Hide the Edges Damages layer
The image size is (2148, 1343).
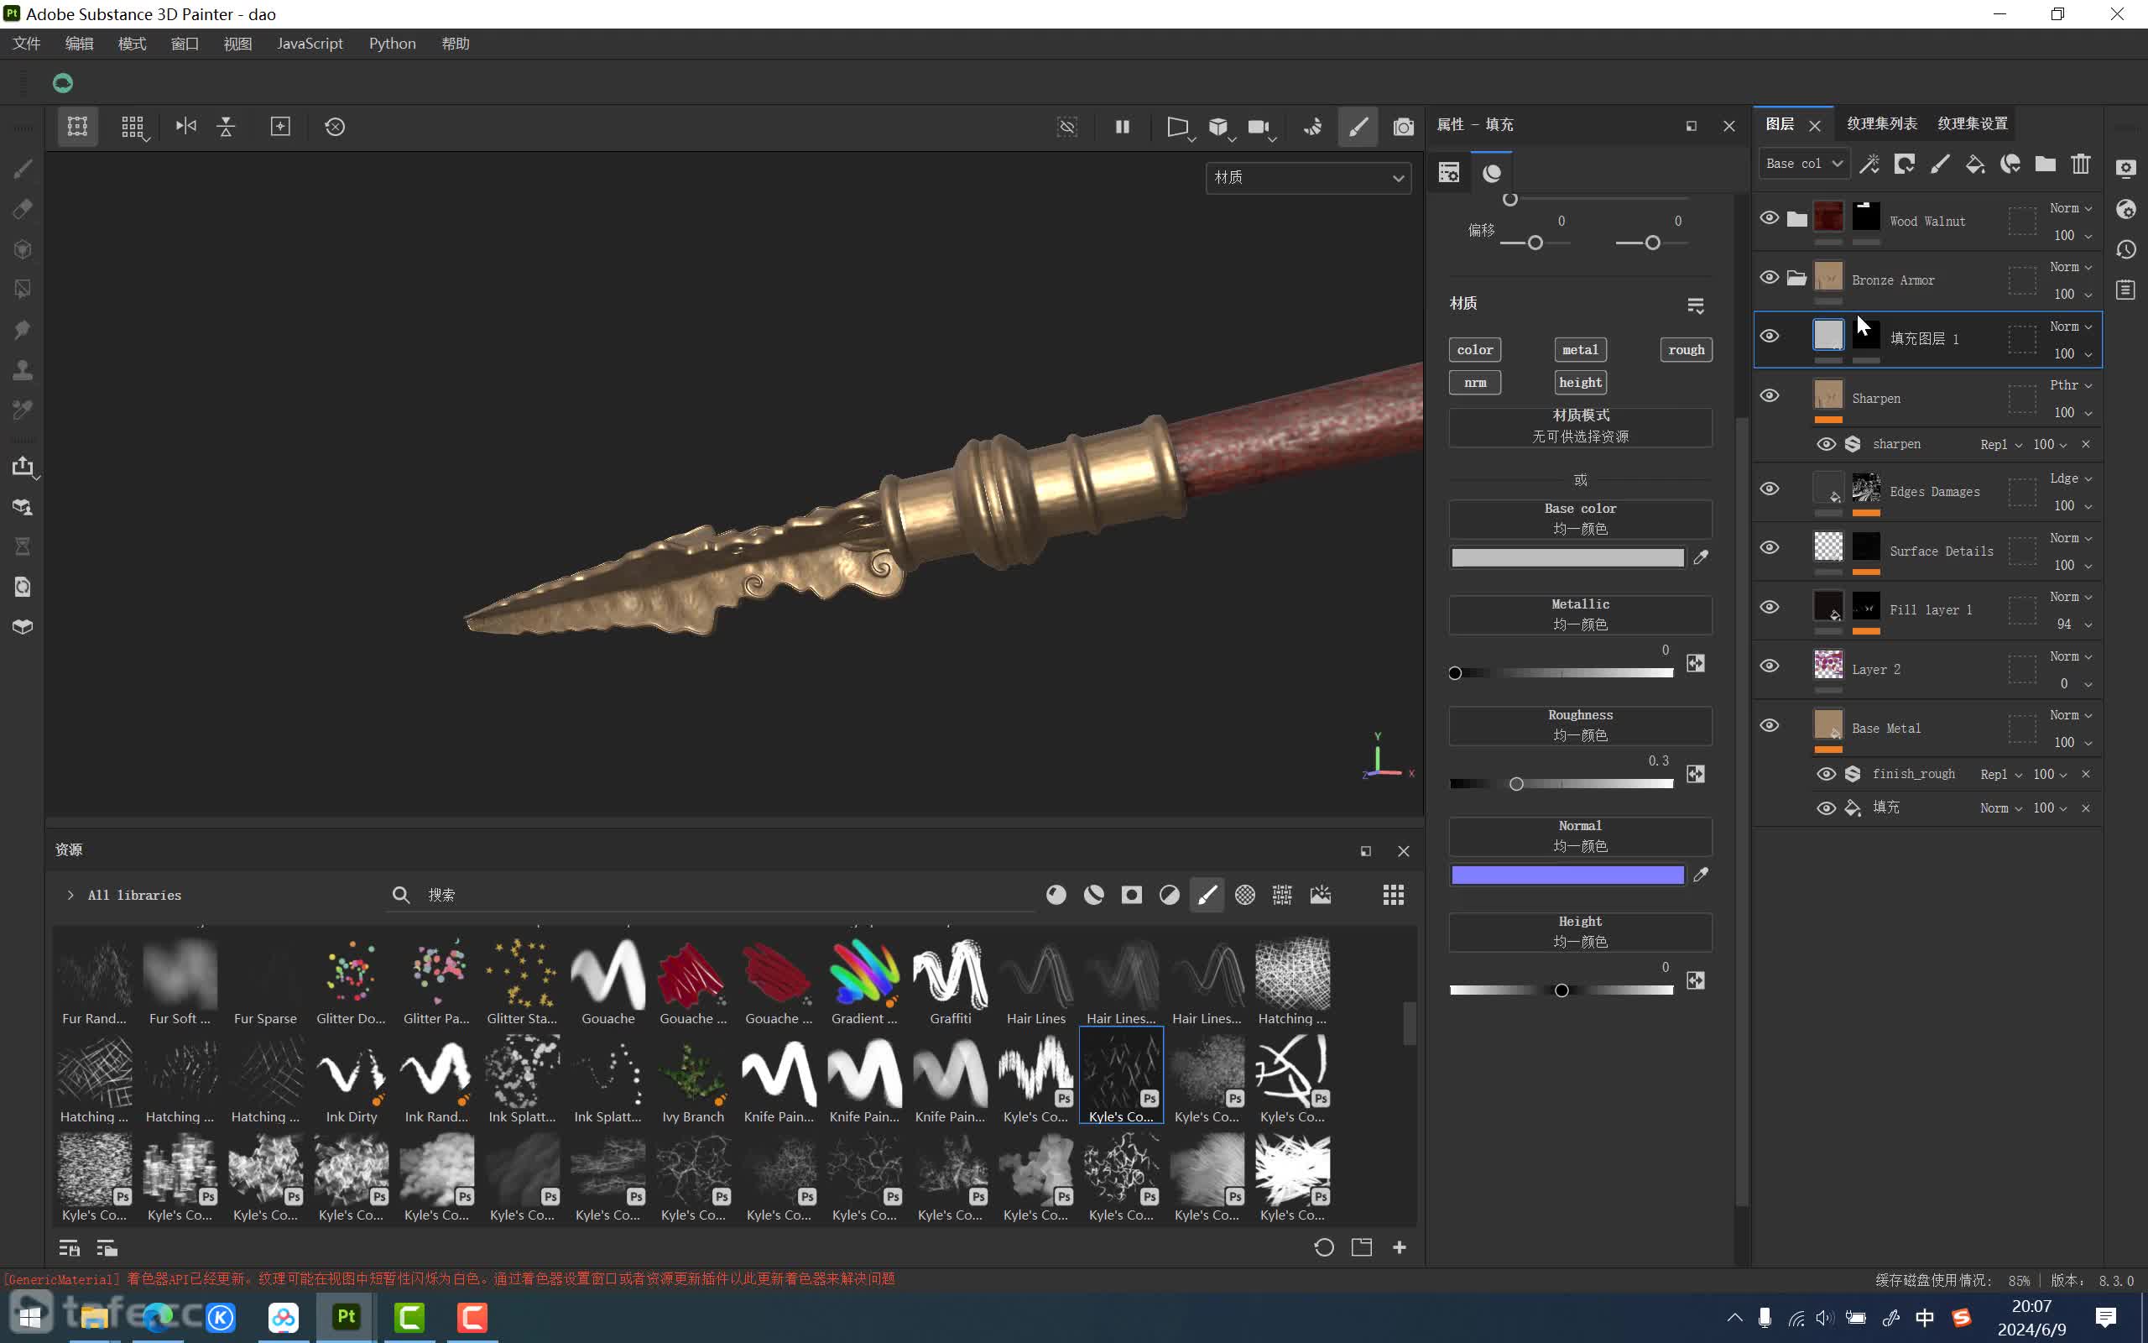pyautogui.click(x=1769, y=489)
